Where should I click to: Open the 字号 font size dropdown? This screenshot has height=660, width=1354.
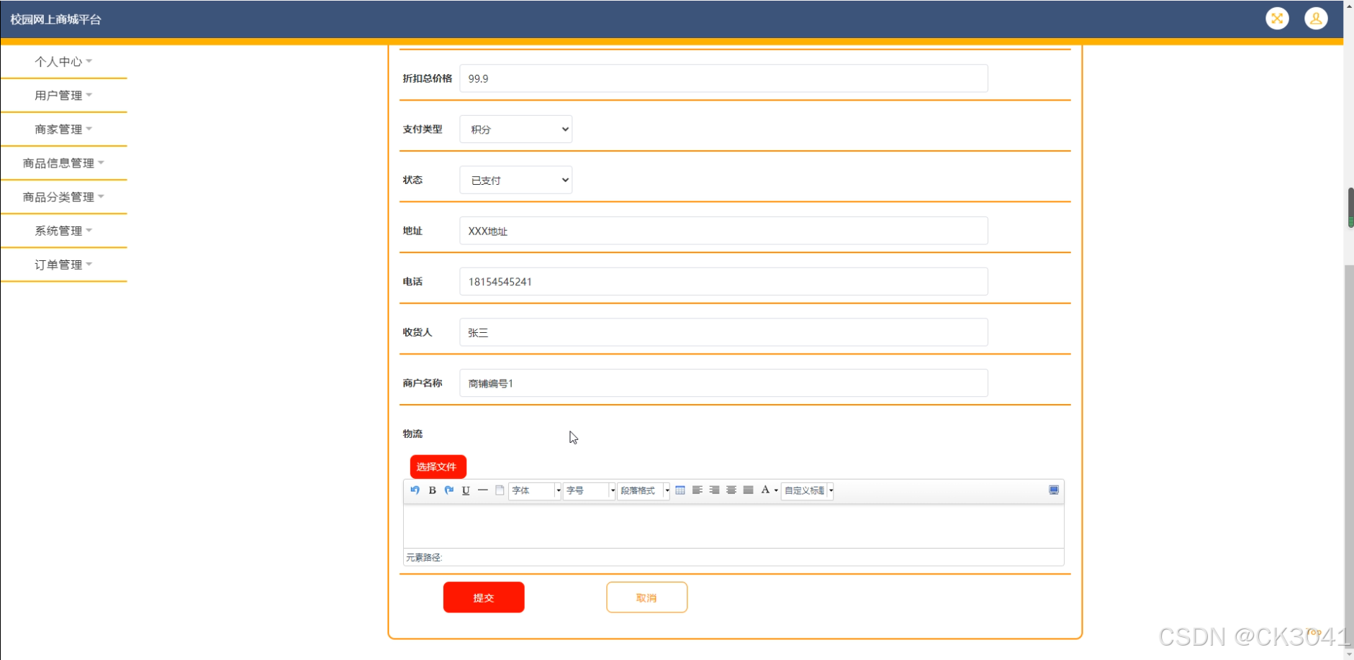pos(590,490)
